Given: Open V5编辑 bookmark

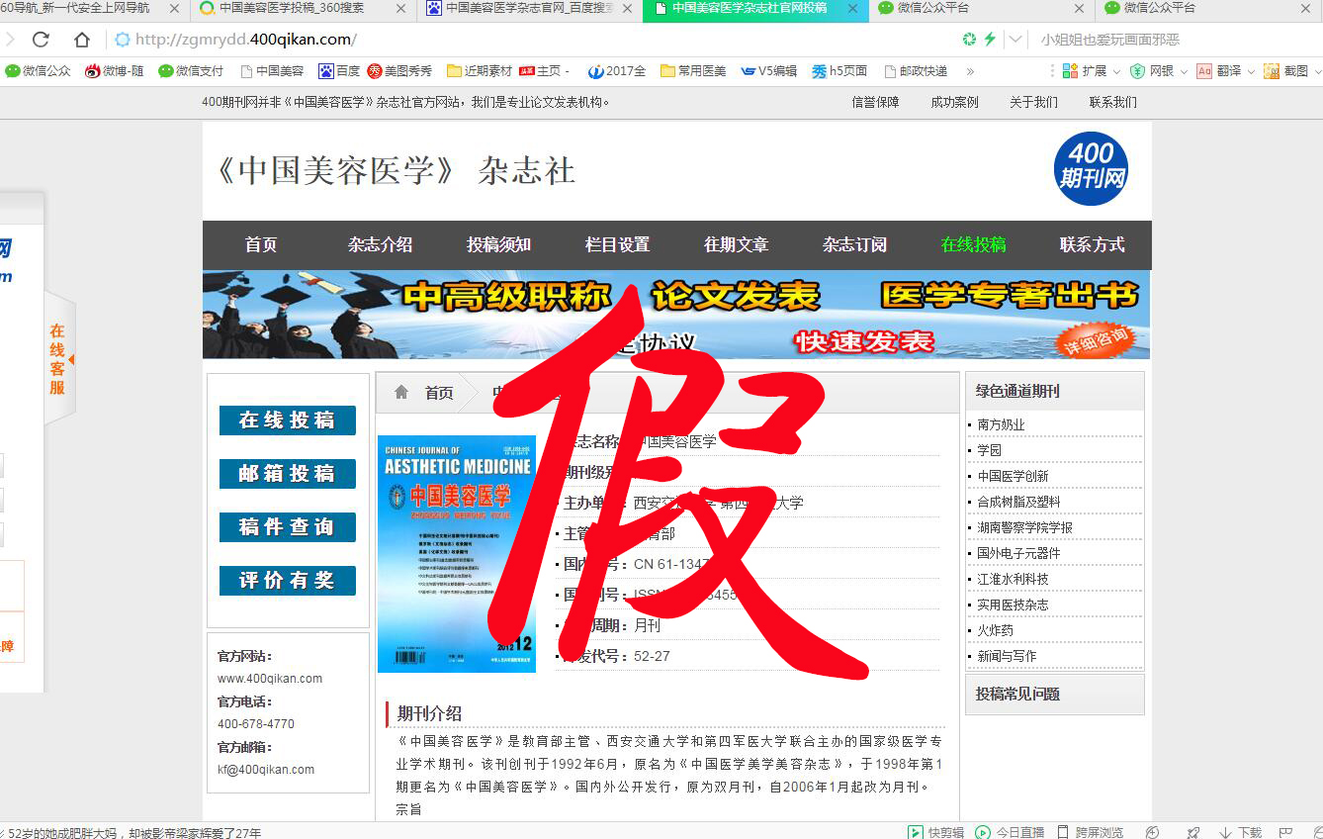Looking at the screenshot, I should 769,71.
